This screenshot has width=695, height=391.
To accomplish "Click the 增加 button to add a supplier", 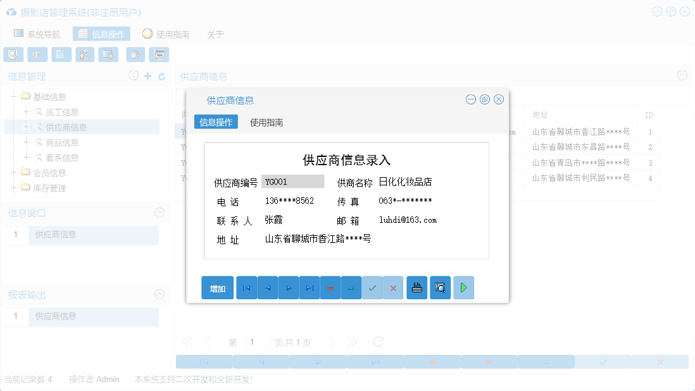I will (x=217, y=287).
